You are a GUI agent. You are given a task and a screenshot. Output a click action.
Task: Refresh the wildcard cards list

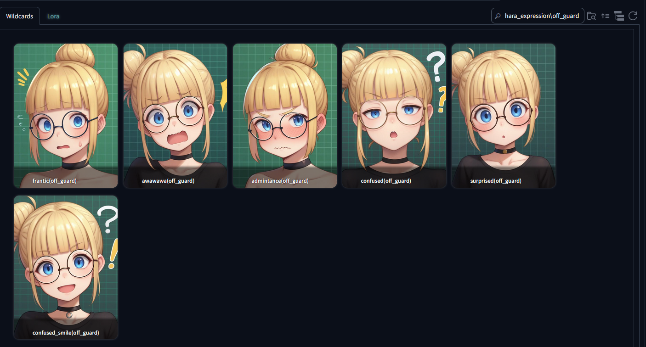click(633, 16)
